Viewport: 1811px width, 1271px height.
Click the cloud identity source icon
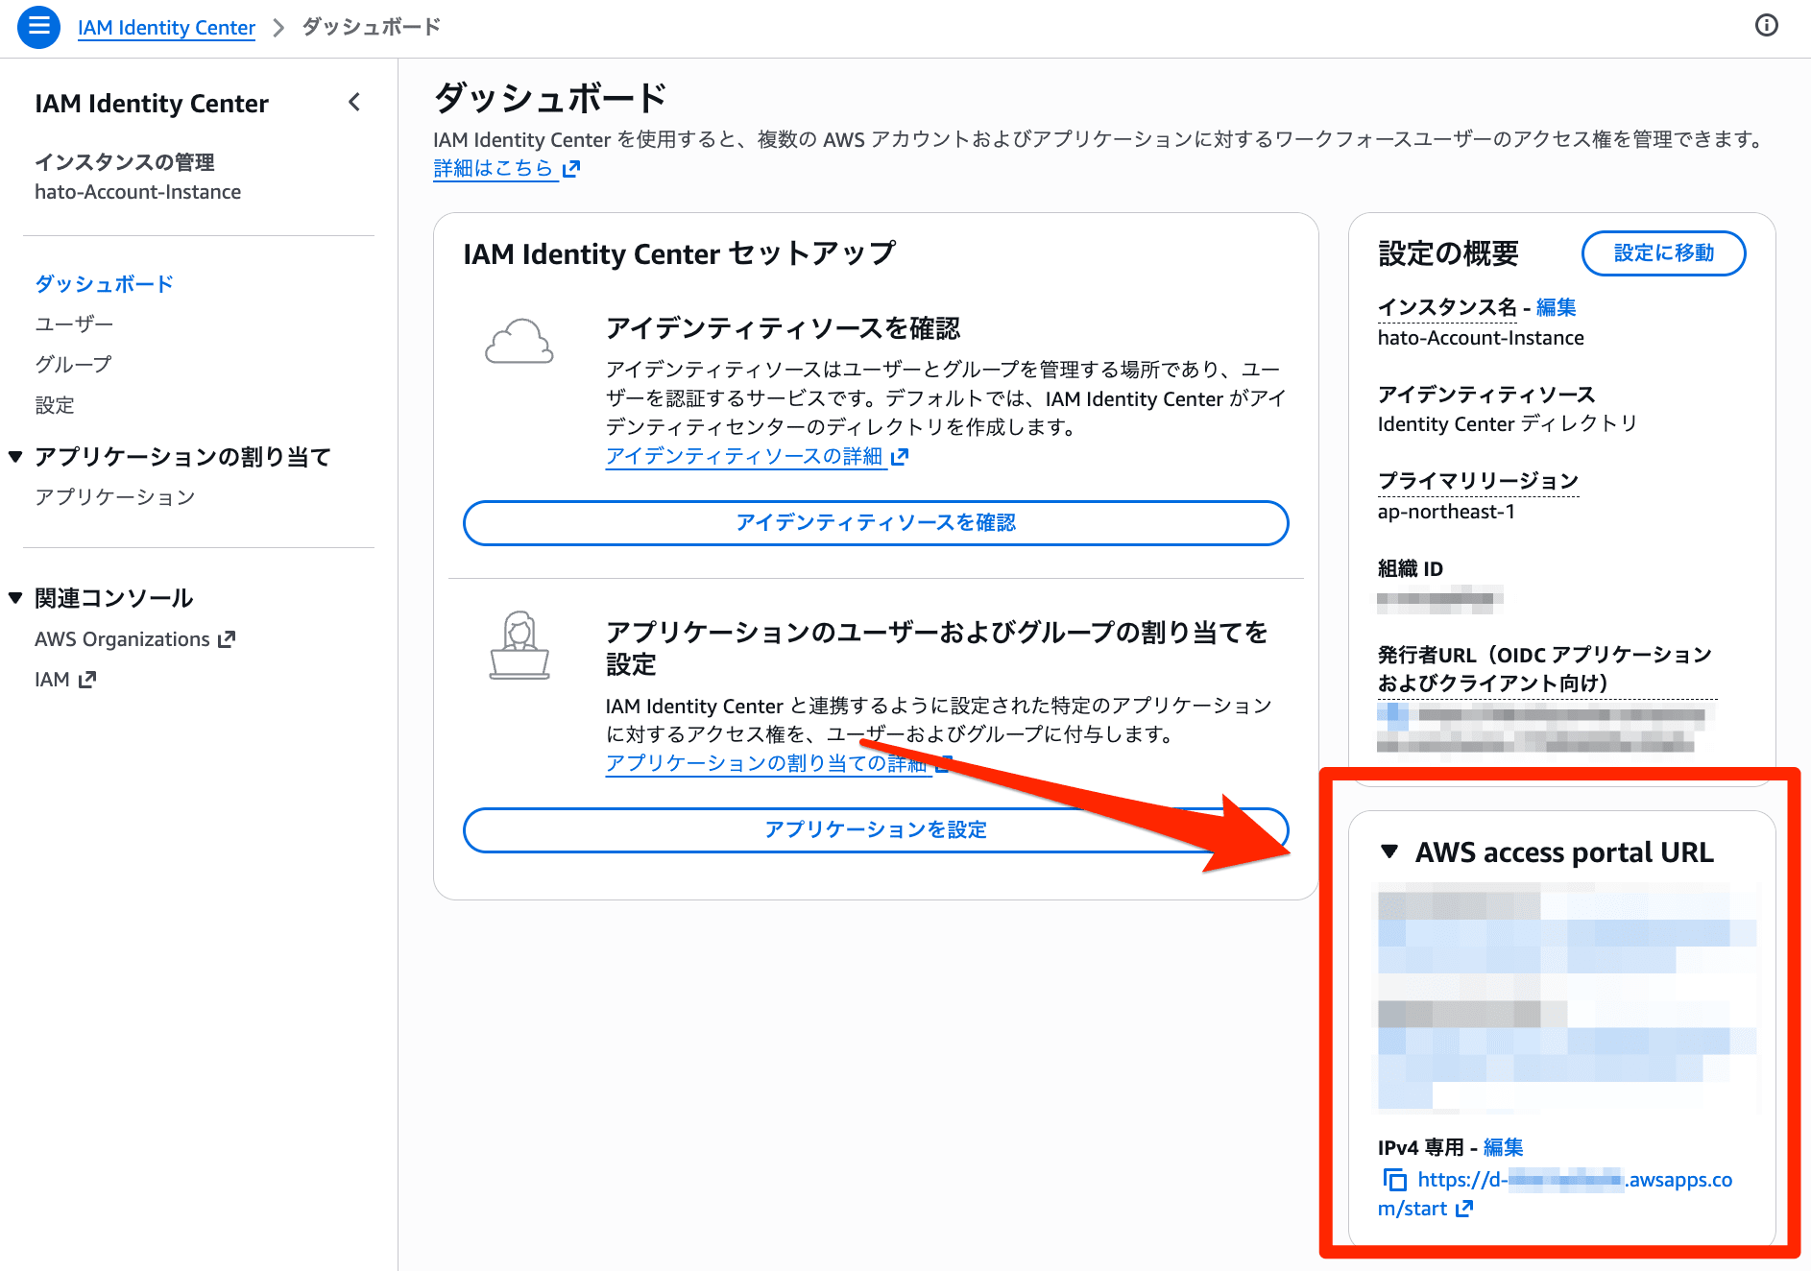click(x=519, y=341)
